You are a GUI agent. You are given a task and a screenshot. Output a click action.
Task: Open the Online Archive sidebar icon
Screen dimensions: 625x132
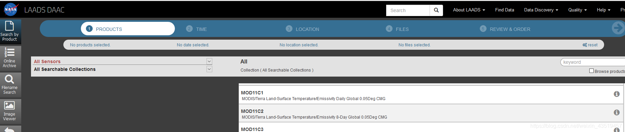pos(10,58)
